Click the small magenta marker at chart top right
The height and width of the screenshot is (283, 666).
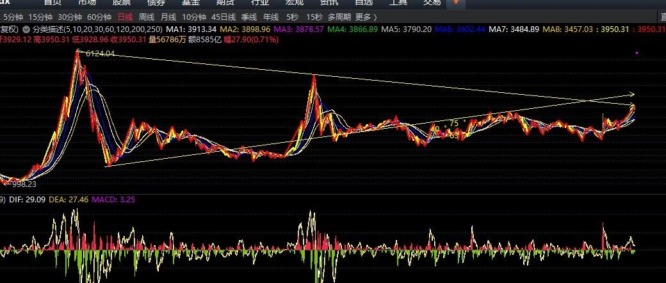point(637,53)
